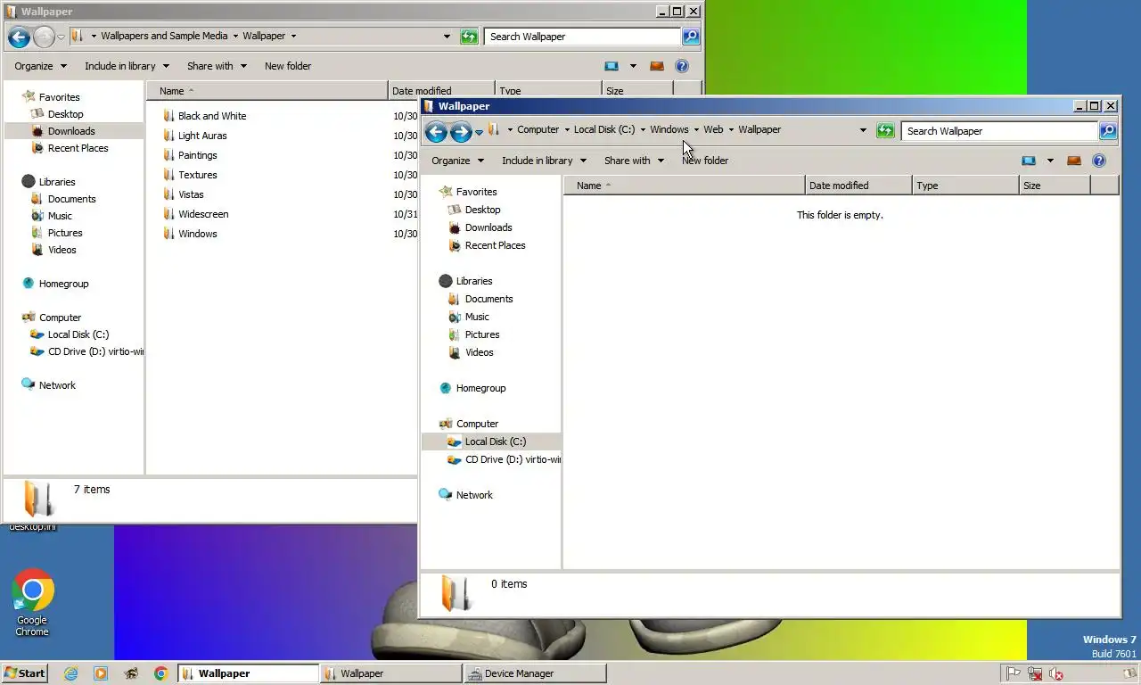Select Recent Places in front window sidebar
This screenshot has height=685, width=1141.
(495, 245)
